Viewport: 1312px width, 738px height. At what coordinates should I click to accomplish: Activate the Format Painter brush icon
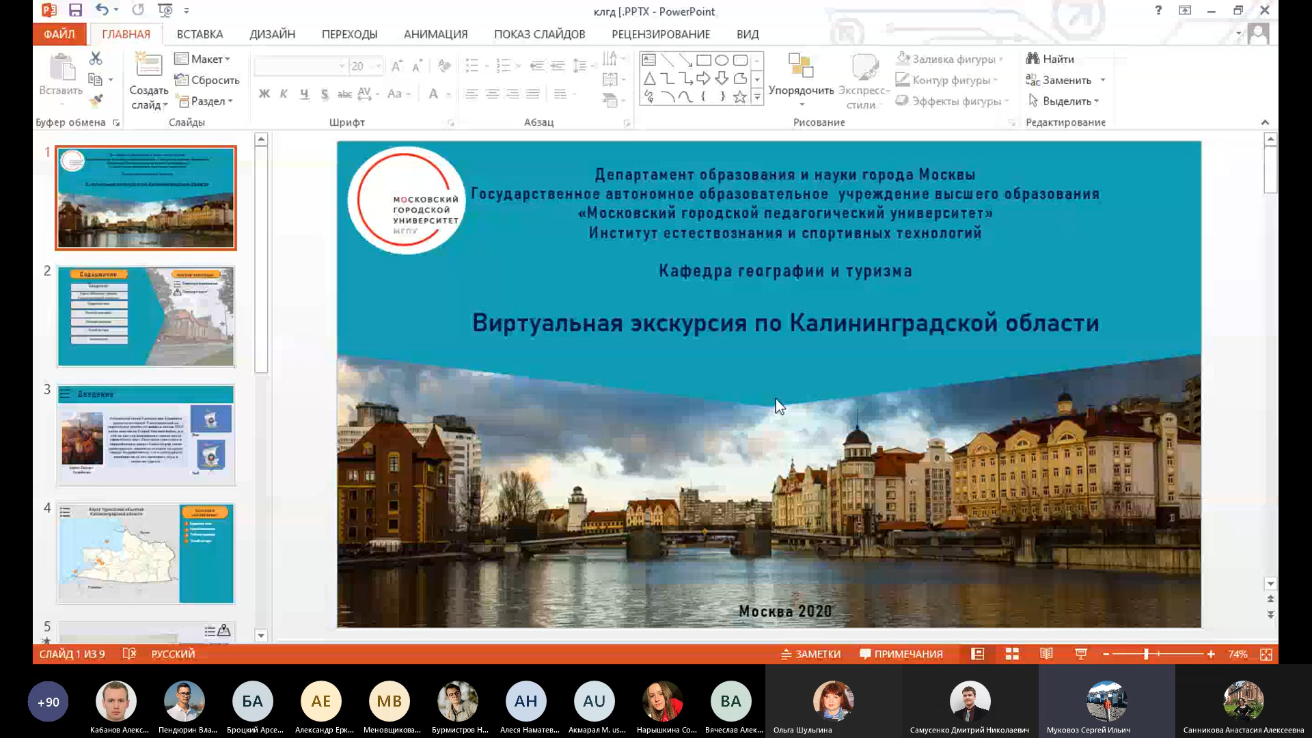(96, 101)
